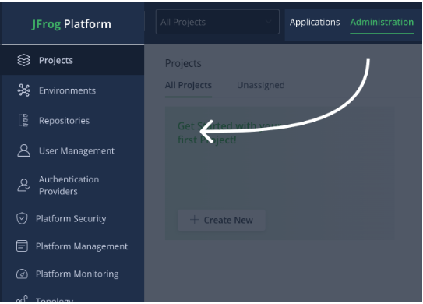The height and width of the screenshot is (304, 423).
Task: Switch to the Applications tab
Action: (315, 22)
